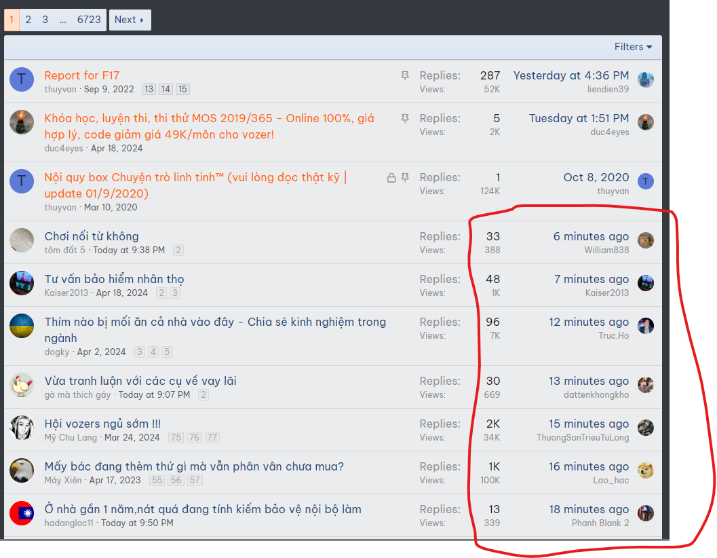Click the lock icon on Nội quy box thread
The image size is (717, 558).
(x=391, y=178)
